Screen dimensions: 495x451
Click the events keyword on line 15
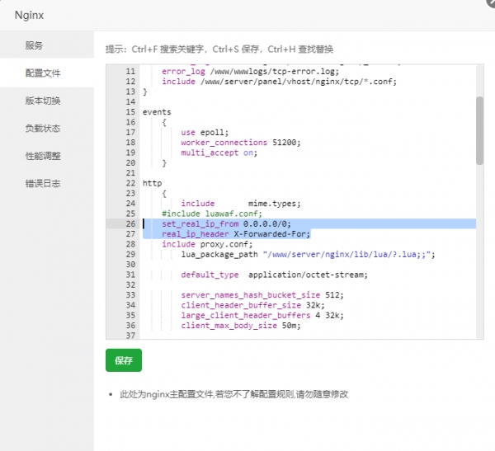coord(157,112)
